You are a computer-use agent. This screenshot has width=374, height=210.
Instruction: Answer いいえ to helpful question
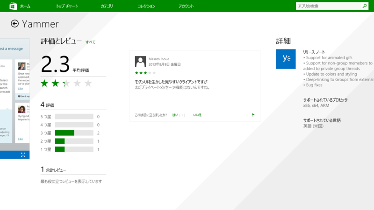197,115
